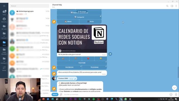Image resolution: width=179 pixels, height=101 pixels.
Task: Click the heart reaction button
Action: (88, 59)
